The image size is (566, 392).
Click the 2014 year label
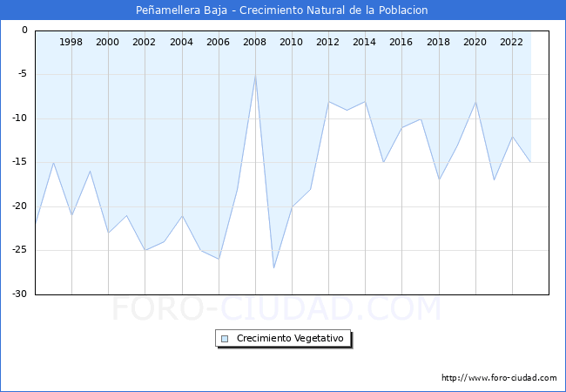[364, 42]
